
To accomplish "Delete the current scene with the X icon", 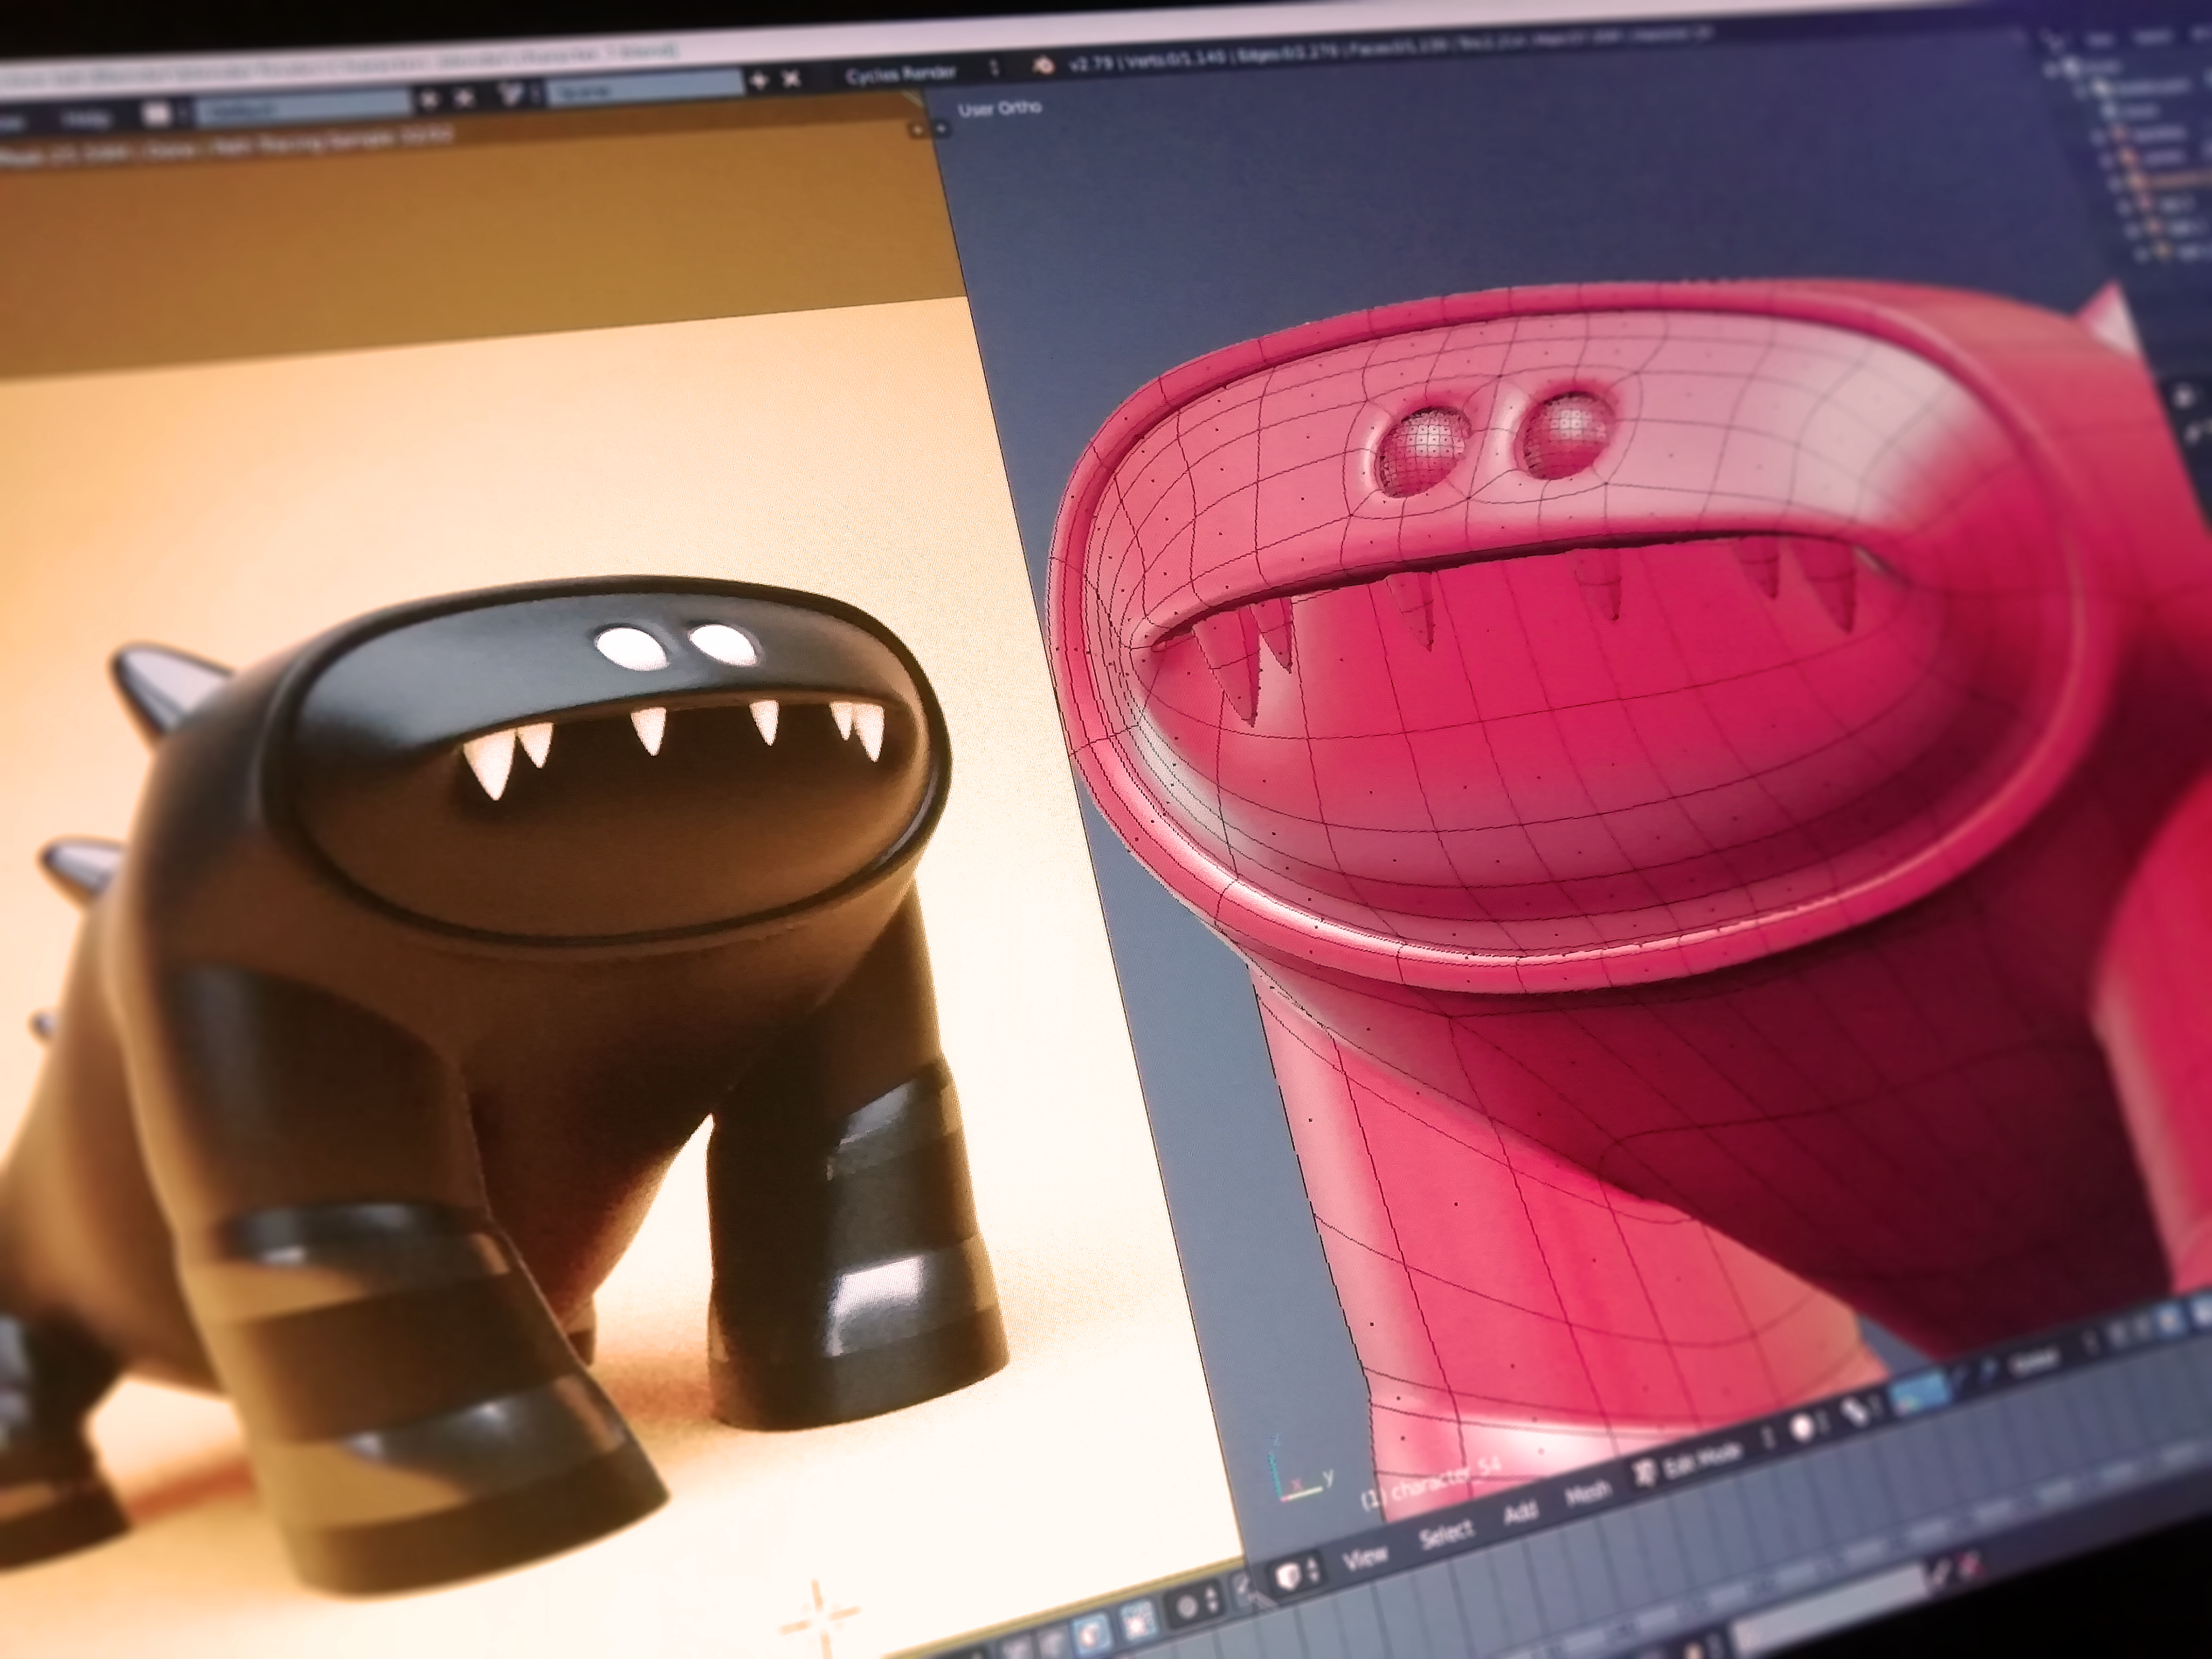I will coord(791,78).
